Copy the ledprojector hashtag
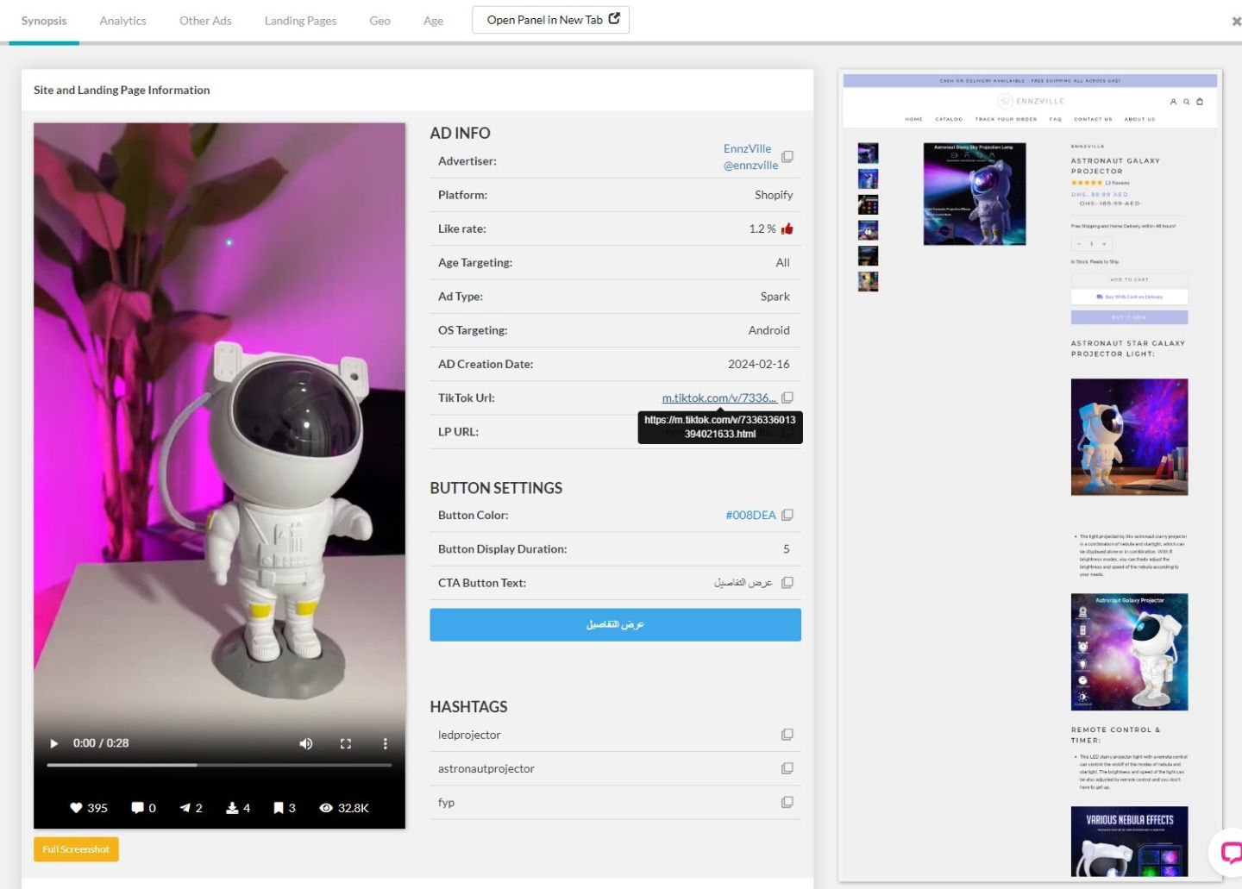The width and height of the screenshot is (1242, 889). (787, 735)
